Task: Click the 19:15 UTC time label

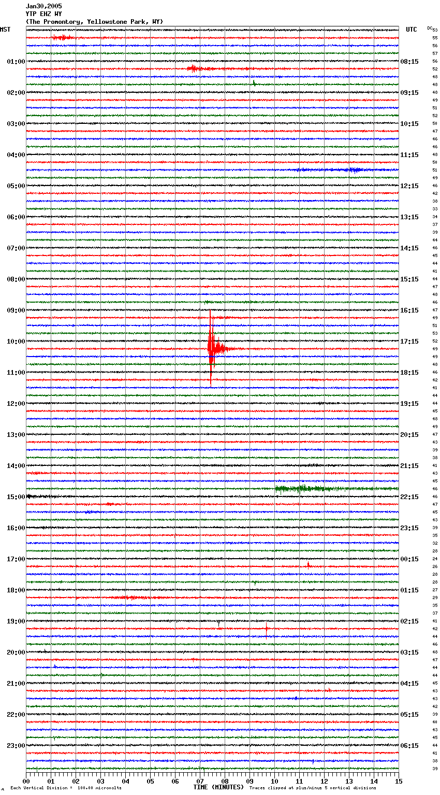Action: [x=409, y=404]
